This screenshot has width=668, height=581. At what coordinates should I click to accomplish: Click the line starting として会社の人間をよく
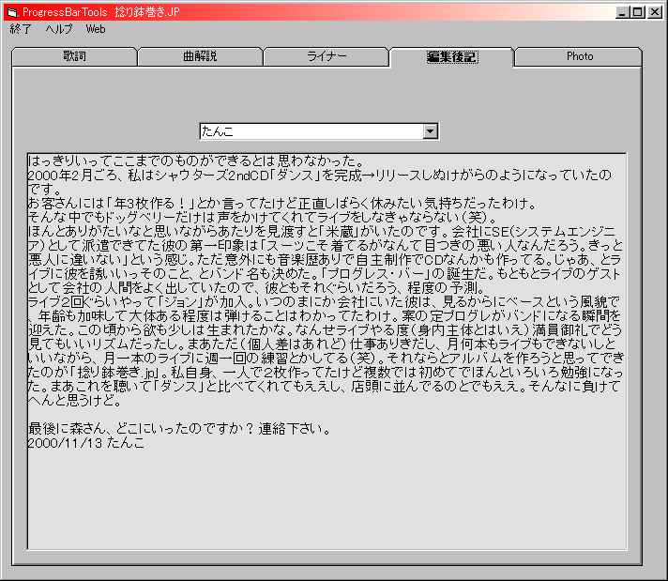click(x=256, y=288)
